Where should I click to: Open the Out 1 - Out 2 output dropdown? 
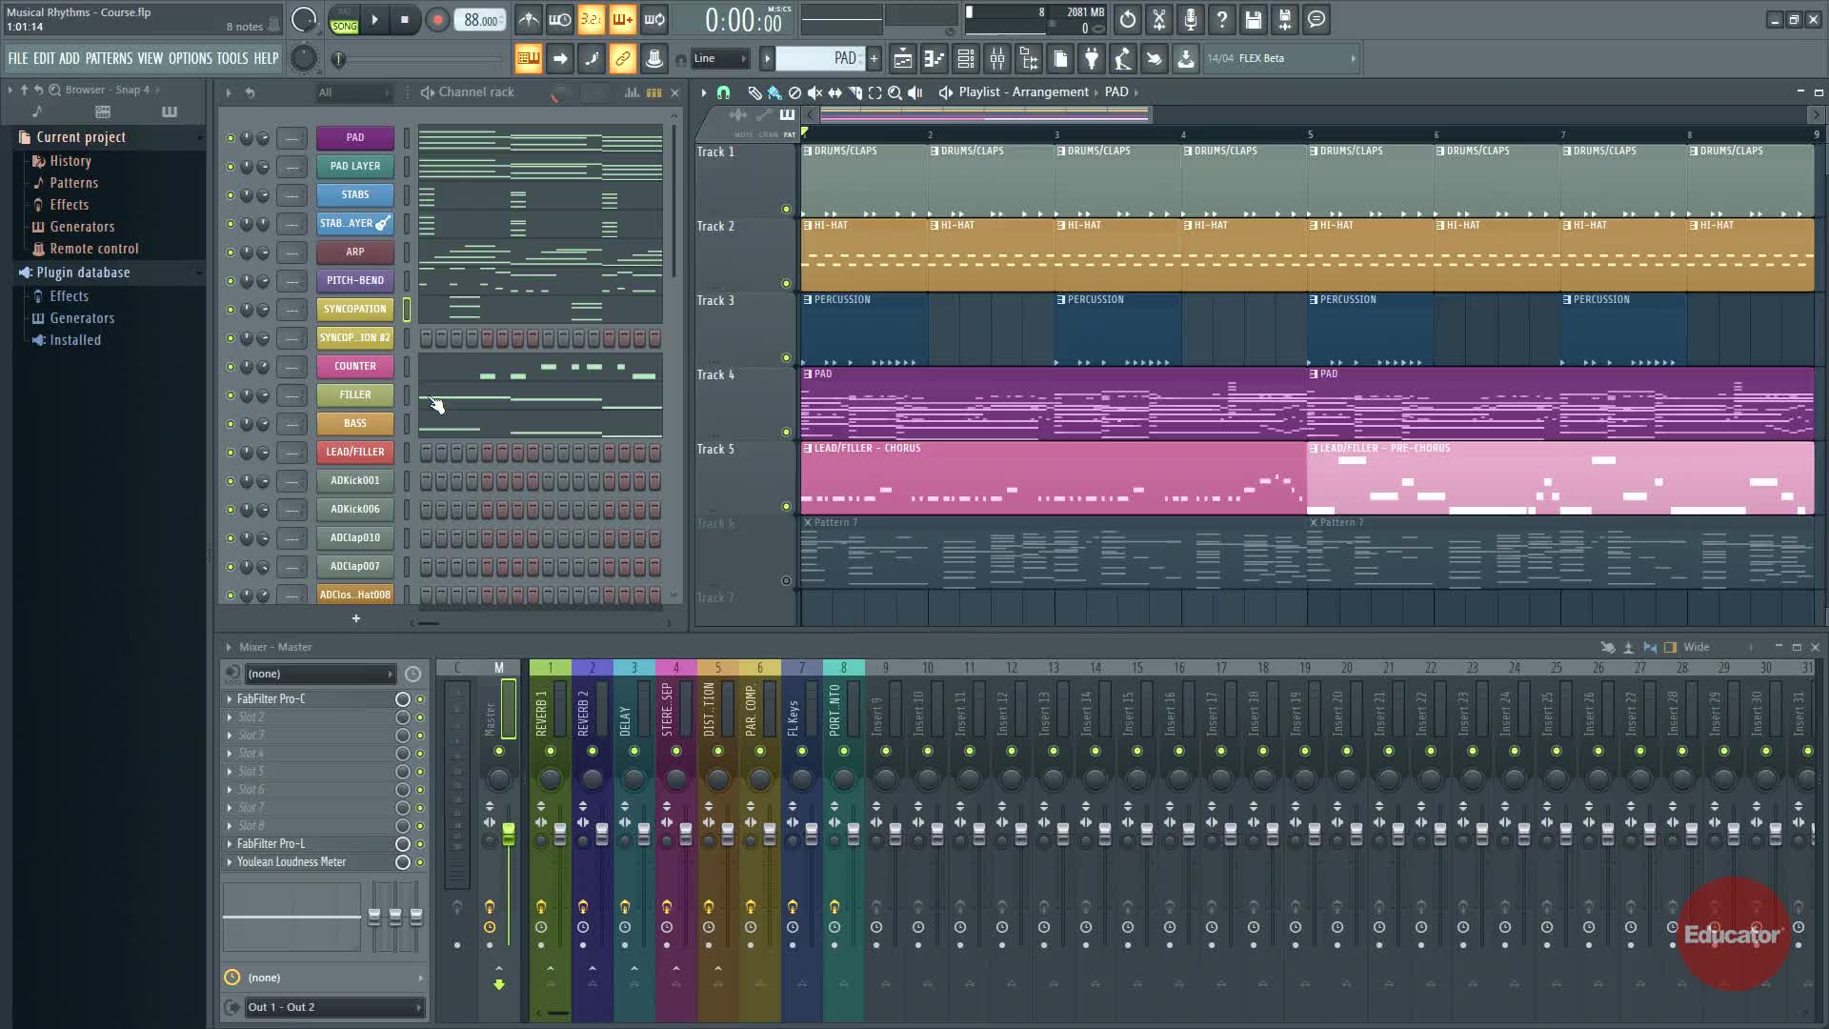[333, 1007]
